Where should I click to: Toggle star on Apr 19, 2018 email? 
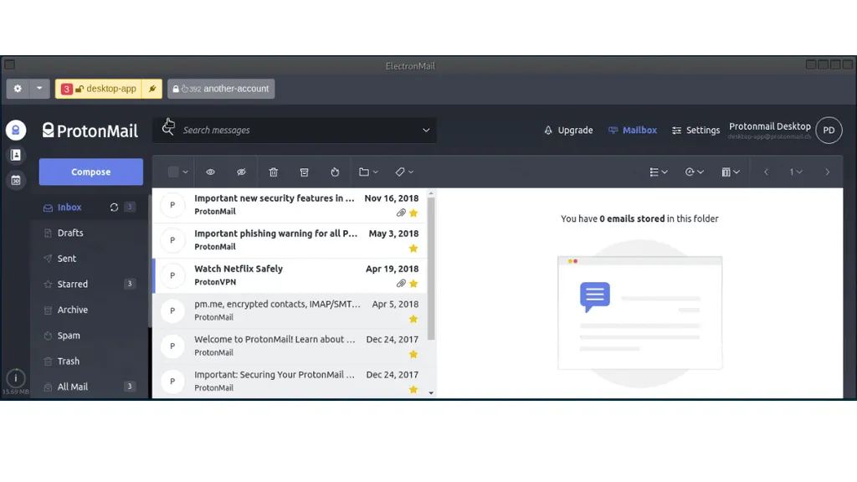(413, 284)
